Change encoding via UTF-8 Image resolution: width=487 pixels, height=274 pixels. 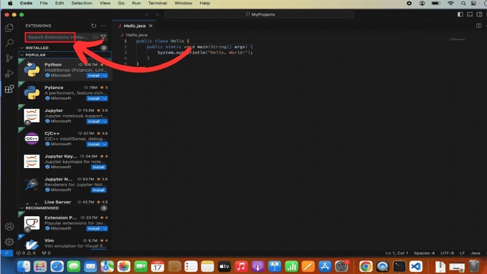point(447,253)
